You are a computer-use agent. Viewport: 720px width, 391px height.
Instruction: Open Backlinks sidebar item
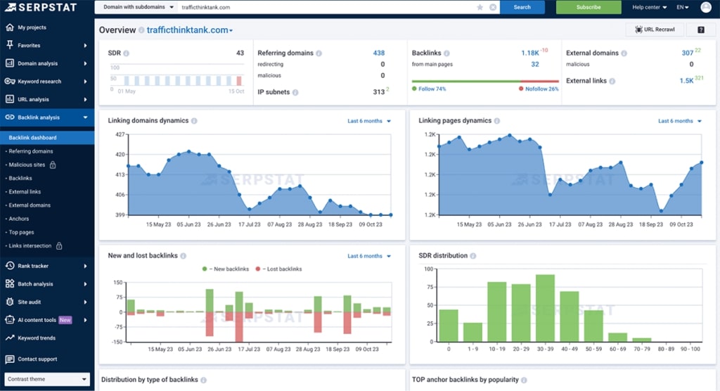[20, 178]
